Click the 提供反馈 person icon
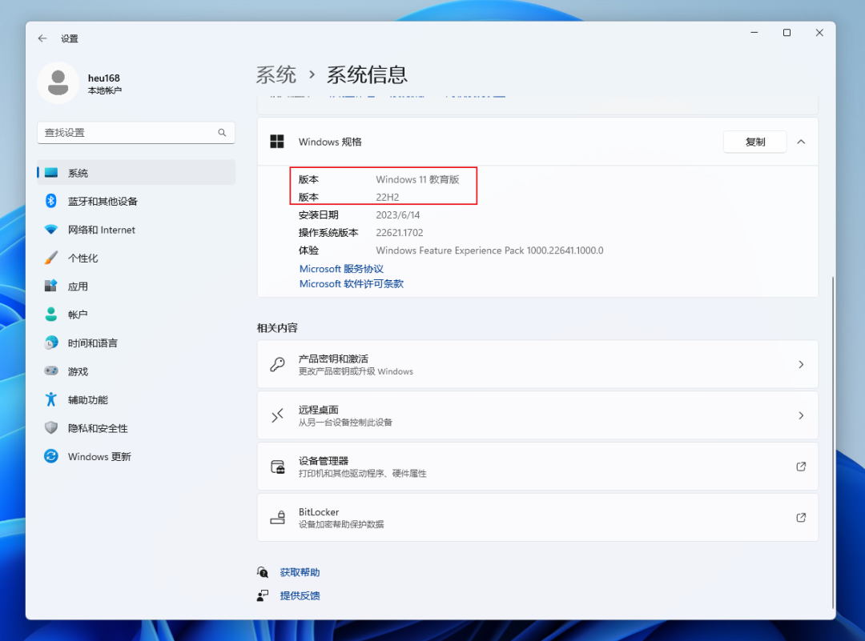This screenshot has width=865, height=641. click(263, 595)
